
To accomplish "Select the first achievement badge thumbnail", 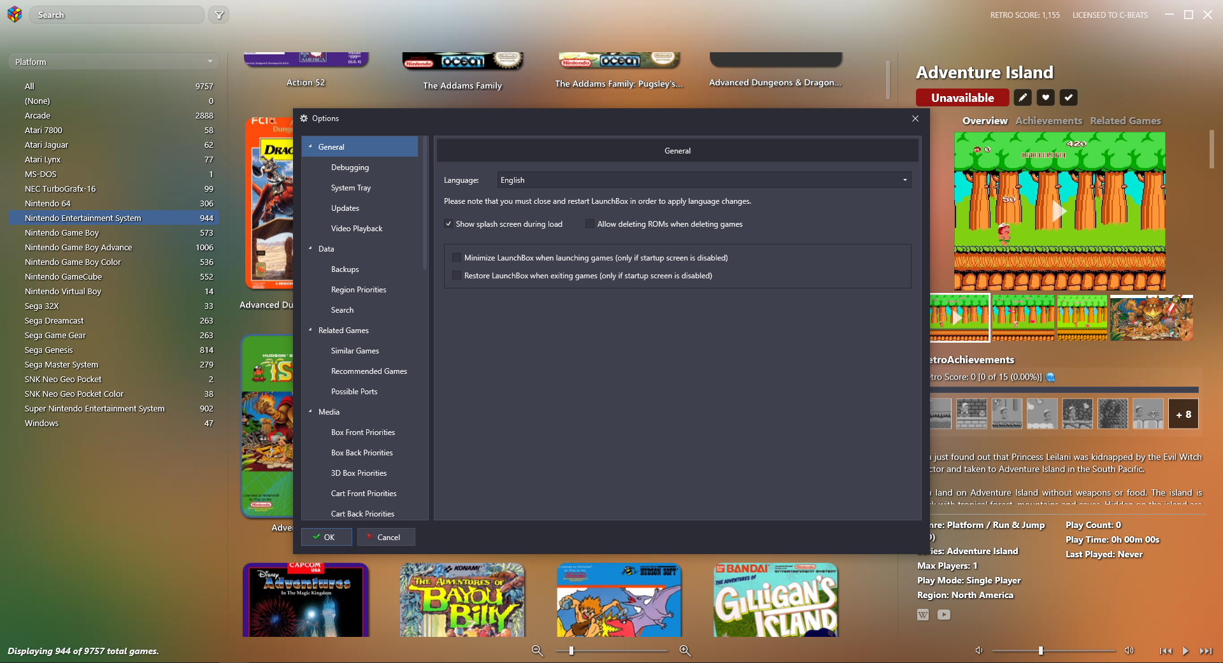I will tap(940, 414).
